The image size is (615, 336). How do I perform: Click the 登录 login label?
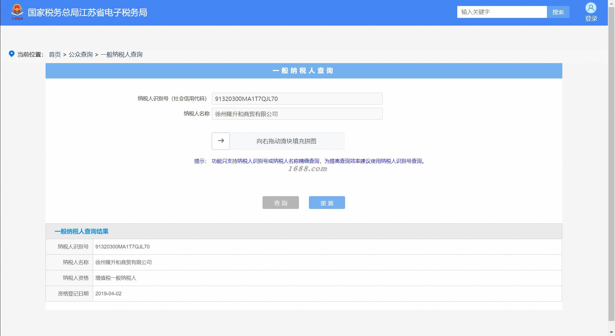[591, 19]
